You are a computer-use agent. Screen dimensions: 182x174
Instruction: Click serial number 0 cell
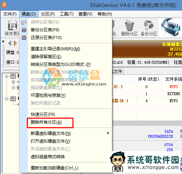(x=146, y=87)
